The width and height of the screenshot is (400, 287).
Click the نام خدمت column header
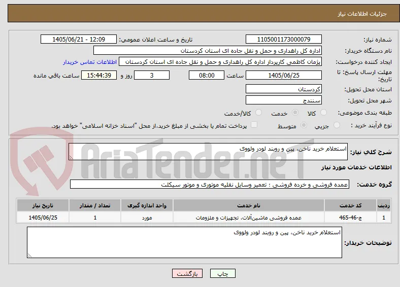(248, 205)
